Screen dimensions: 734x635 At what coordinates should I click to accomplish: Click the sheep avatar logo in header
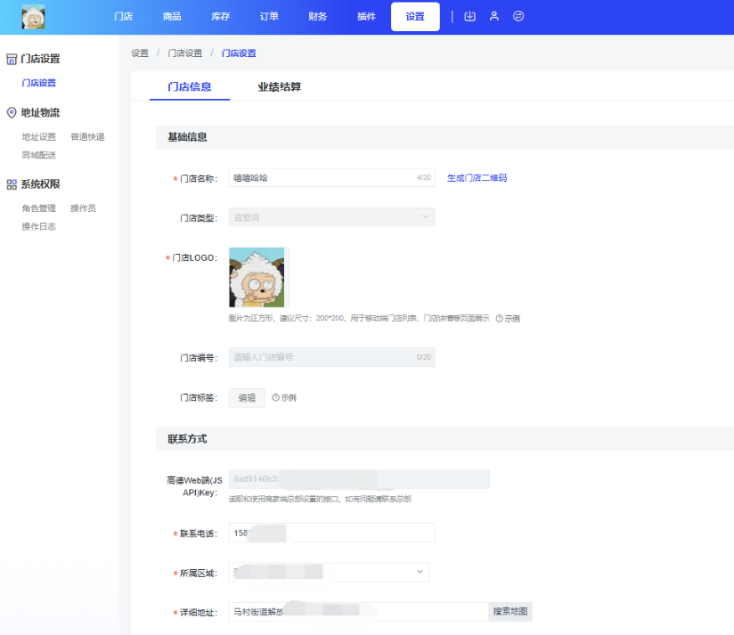click(x=33, y=16)
